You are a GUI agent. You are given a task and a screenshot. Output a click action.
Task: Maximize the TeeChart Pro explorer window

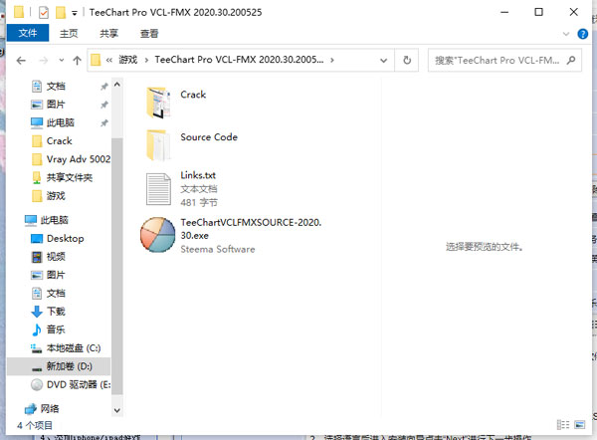[538, 12]
